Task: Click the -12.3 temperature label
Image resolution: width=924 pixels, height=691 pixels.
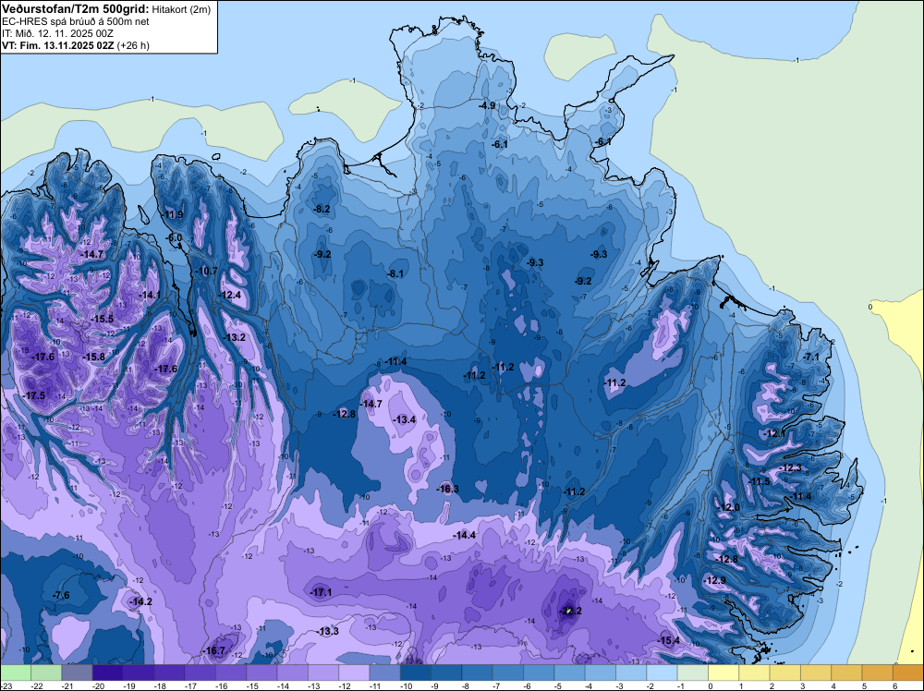Action: 790,467
